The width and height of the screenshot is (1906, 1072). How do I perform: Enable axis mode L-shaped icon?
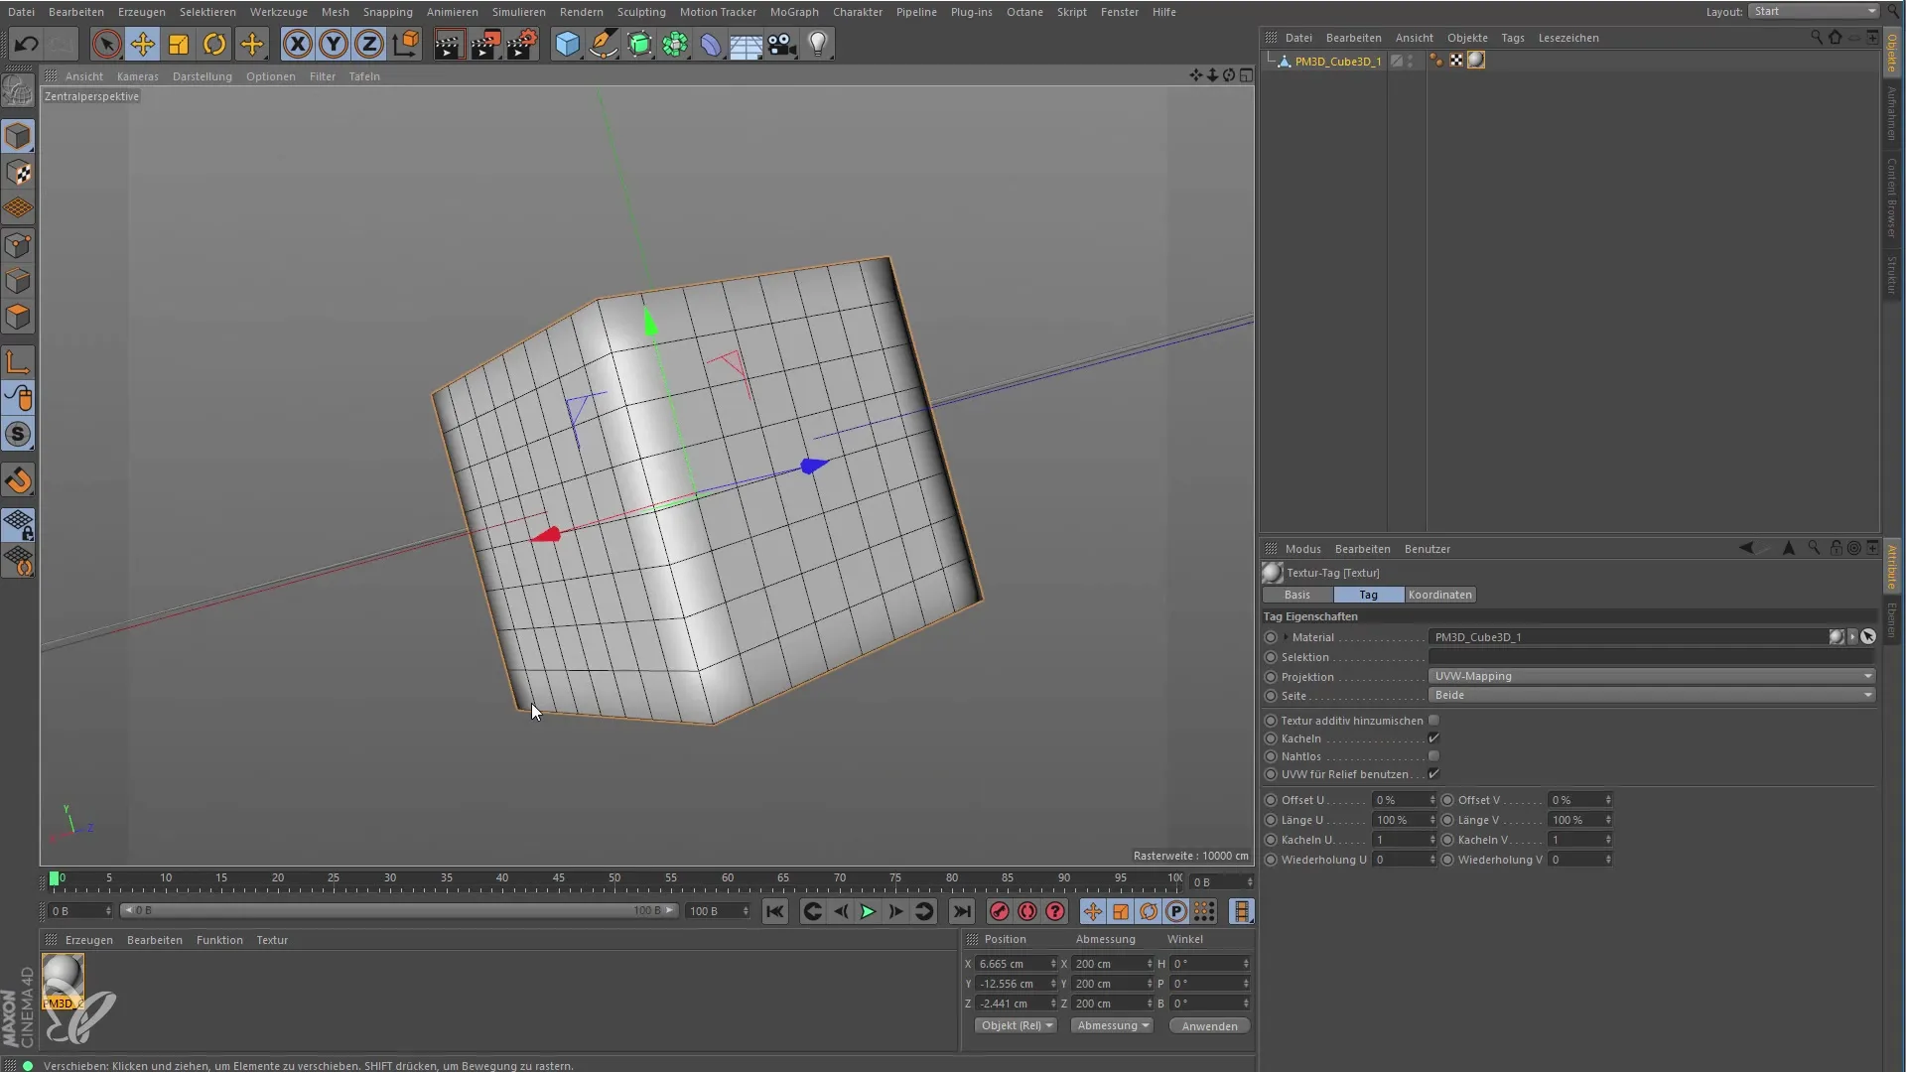coord(18,362)
